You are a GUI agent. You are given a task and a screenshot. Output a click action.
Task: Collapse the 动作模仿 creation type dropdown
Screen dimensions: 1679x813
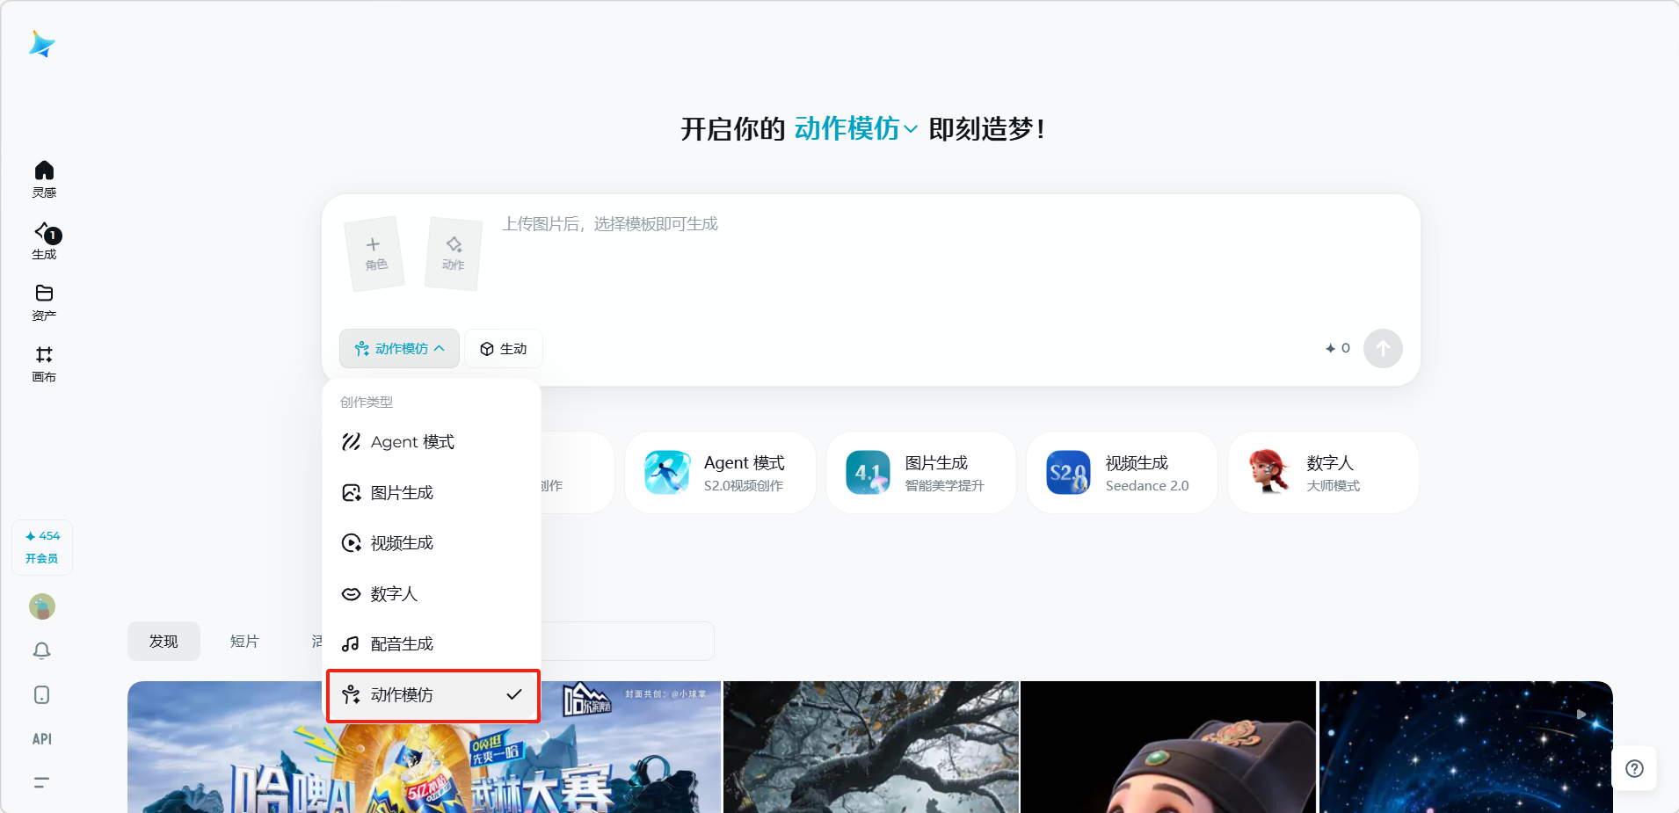point(399,349)
